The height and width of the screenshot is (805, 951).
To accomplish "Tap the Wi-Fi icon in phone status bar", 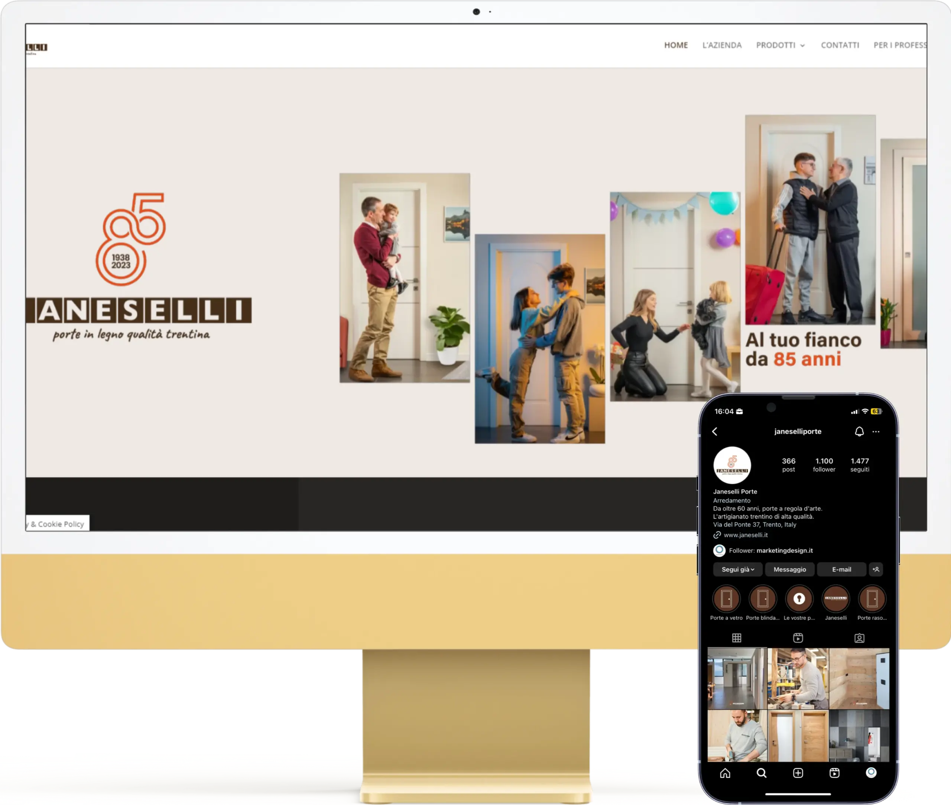I will click(865, 411).
